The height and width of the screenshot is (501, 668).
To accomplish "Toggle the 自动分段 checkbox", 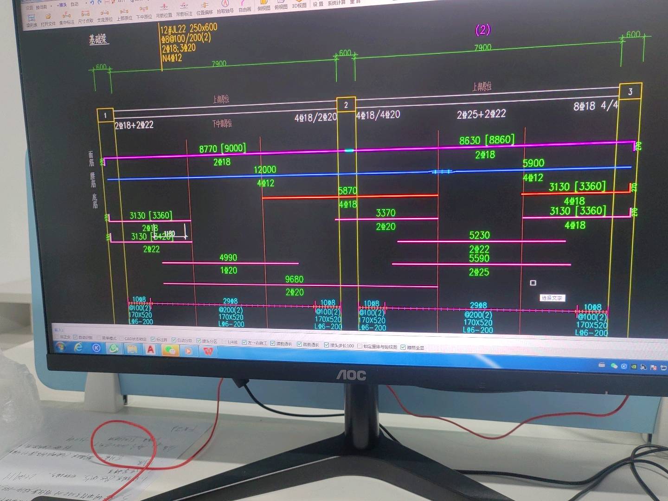I will 174,340.
